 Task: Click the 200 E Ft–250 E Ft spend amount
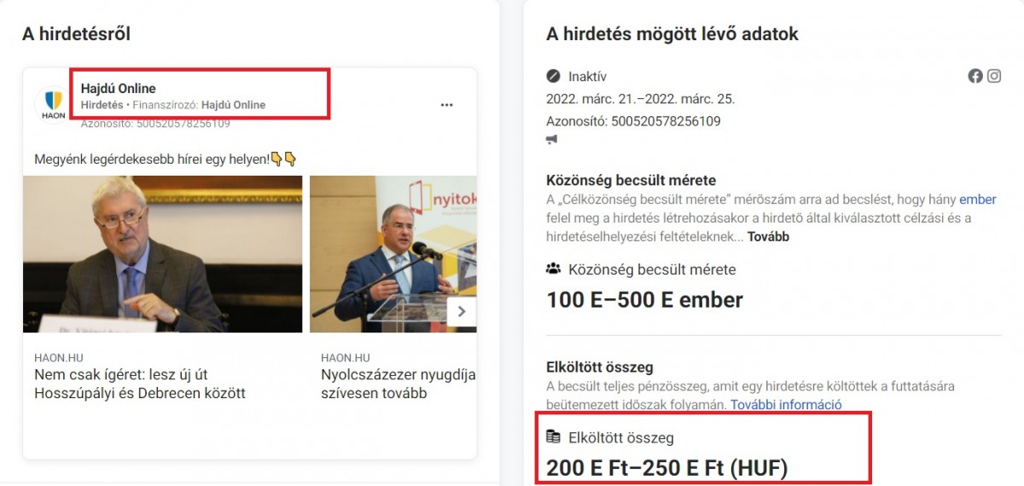click(x=667, y=467)
